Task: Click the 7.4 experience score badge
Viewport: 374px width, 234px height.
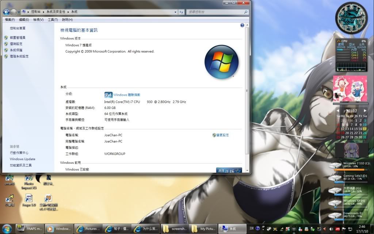Action: 108,95
